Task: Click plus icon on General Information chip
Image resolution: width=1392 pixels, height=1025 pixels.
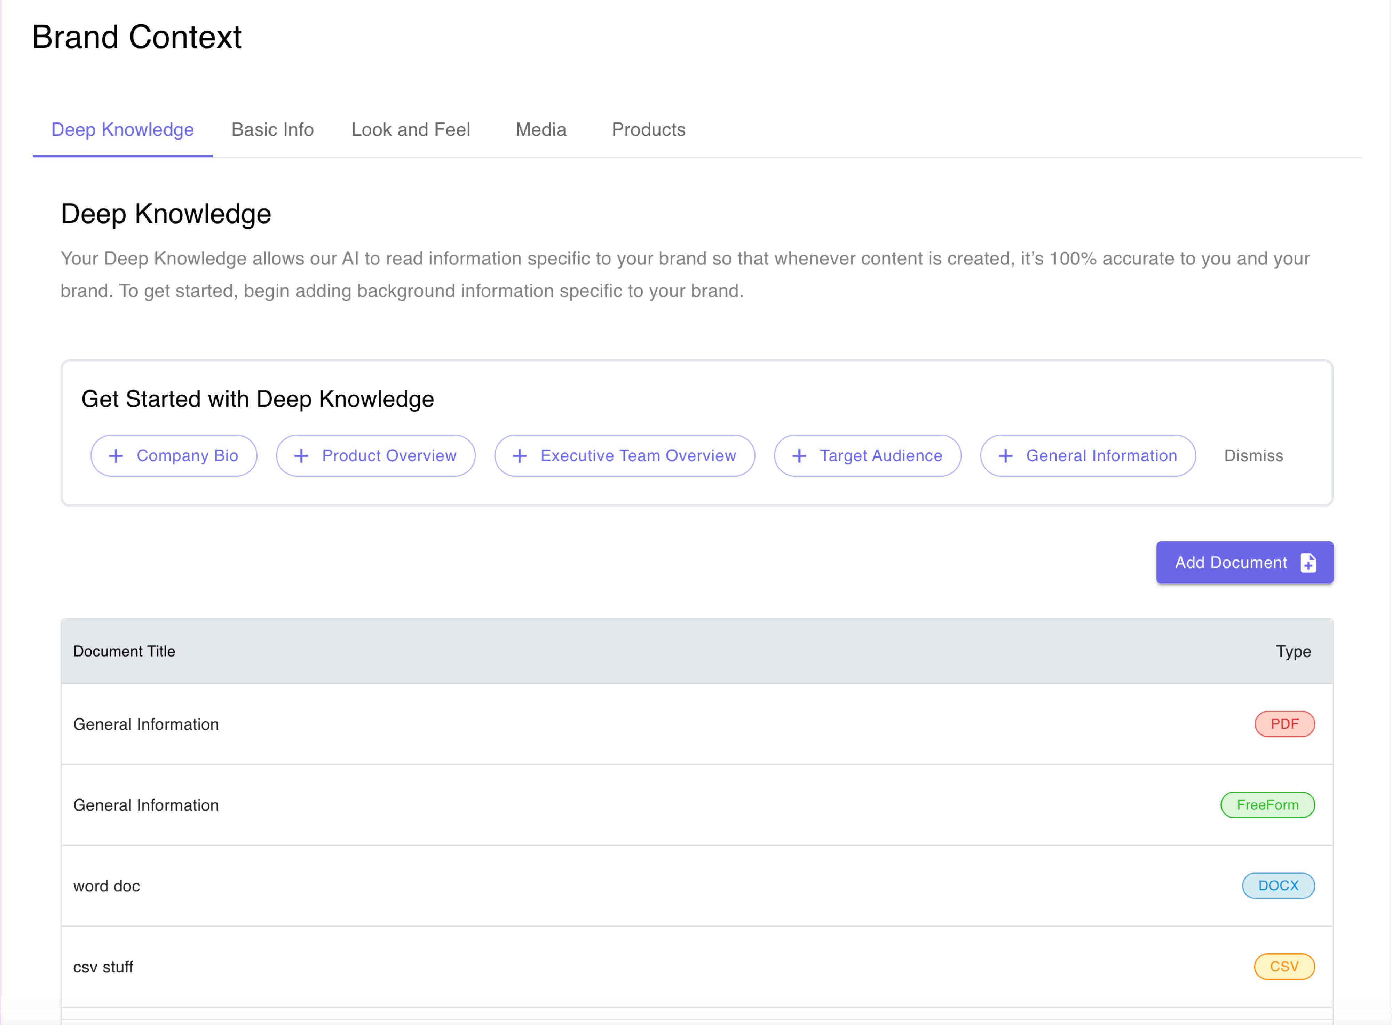Action: pos(1005,456)
